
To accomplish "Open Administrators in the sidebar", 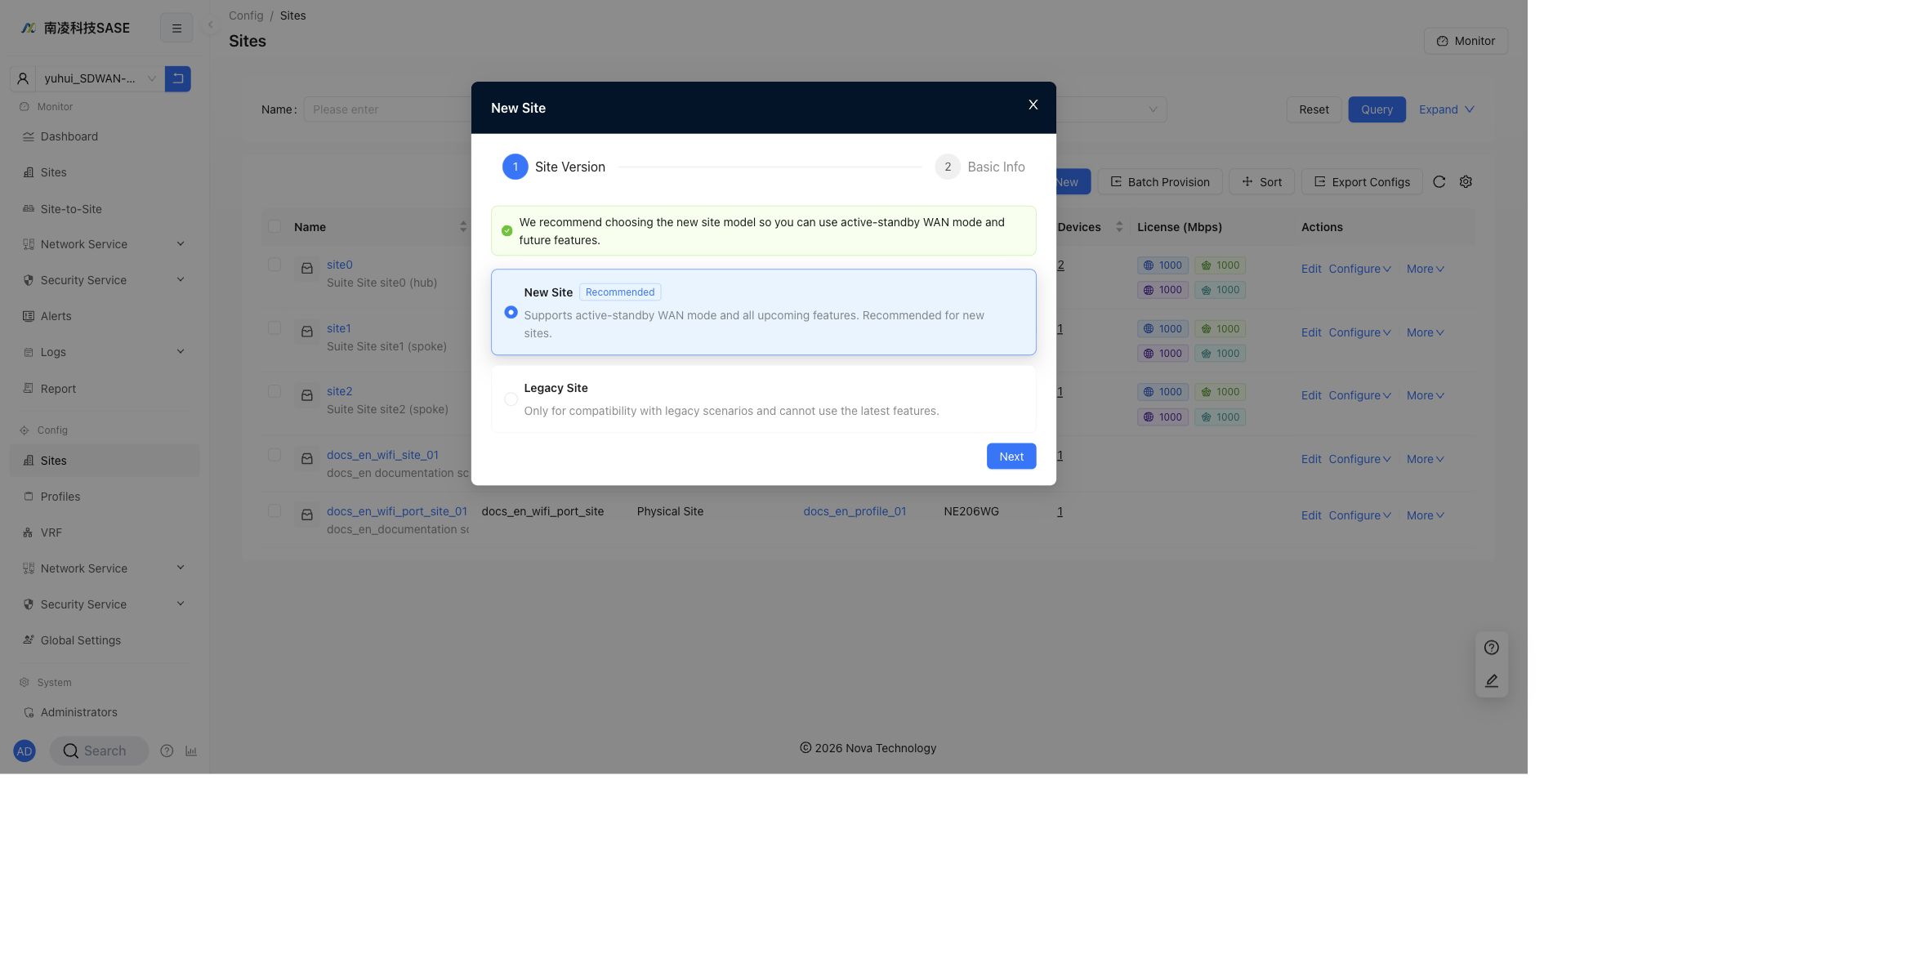I will point(105,712).
